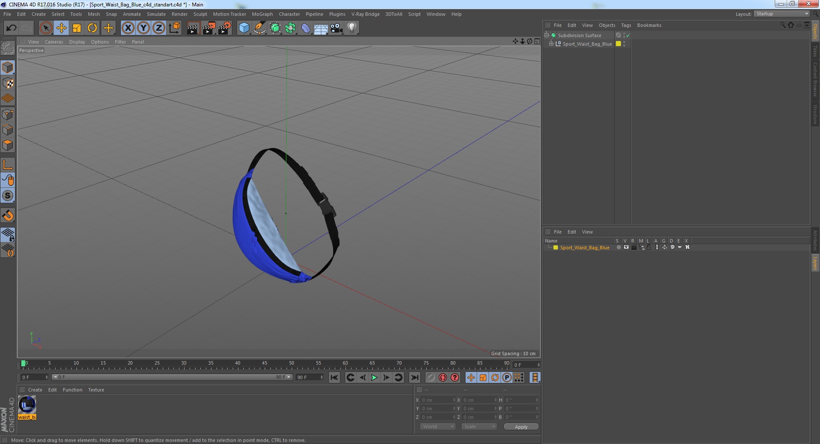Image resolution: width=820 pixels, height=444 pixels.
Task: Add a Floor environment object
Action: 321,28
